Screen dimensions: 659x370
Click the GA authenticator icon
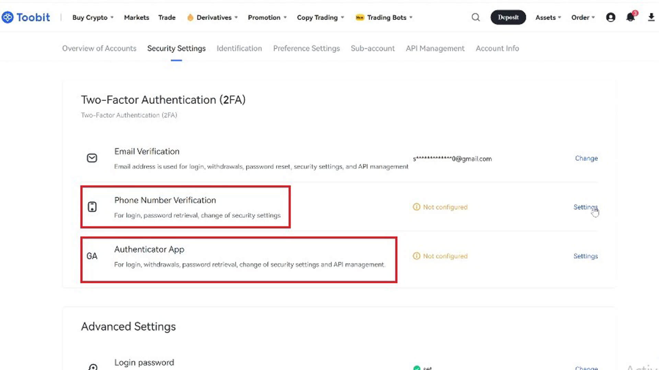tap(92, 256)
